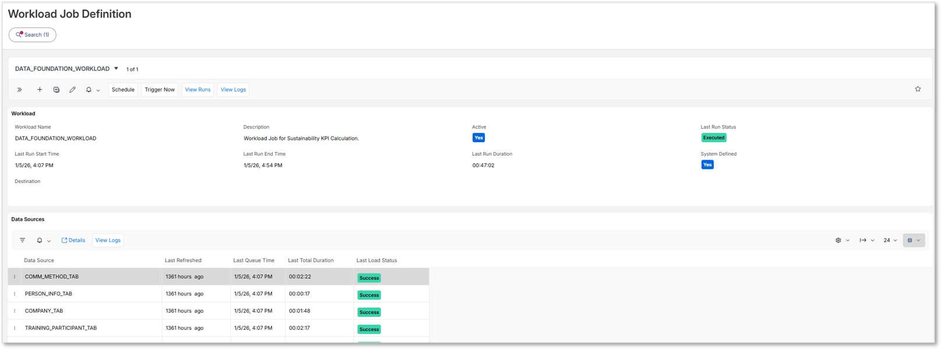Viewport: 941px width, 349px height.
Task: Click the workload description text
Action: click(301, 139)
